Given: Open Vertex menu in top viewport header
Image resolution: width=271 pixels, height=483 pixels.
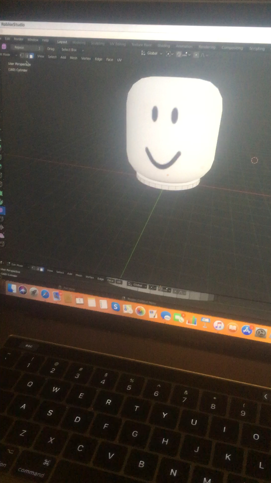Looking at the screenshot, I should 86,58.
